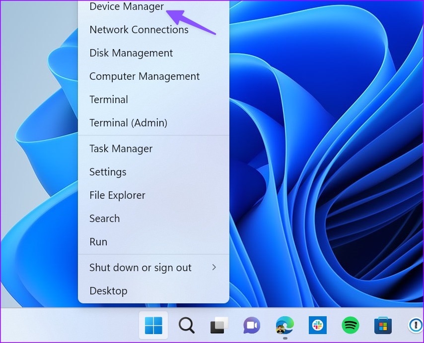Select File Explorer
The image size is (424, 343).
pos(117,195)
